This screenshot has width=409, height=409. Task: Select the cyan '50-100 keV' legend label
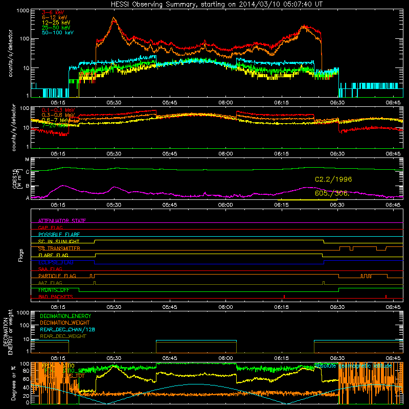click(x=57, y=33)
